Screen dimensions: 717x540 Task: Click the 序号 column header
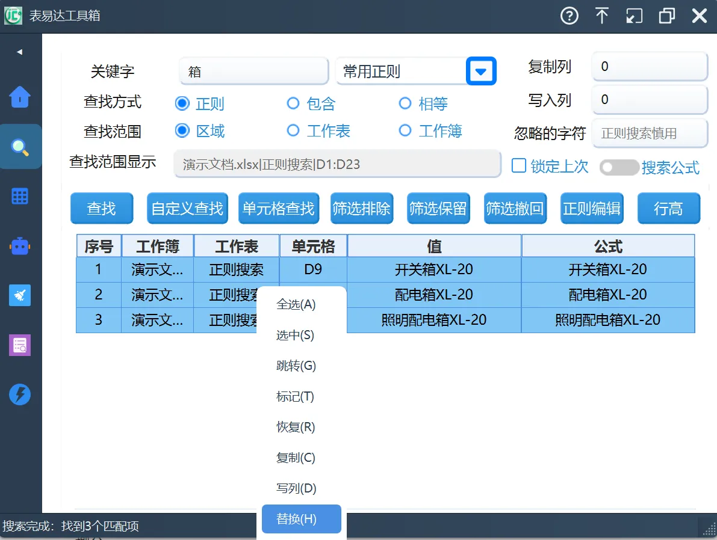pyautogui.click(x=99, y=246)
